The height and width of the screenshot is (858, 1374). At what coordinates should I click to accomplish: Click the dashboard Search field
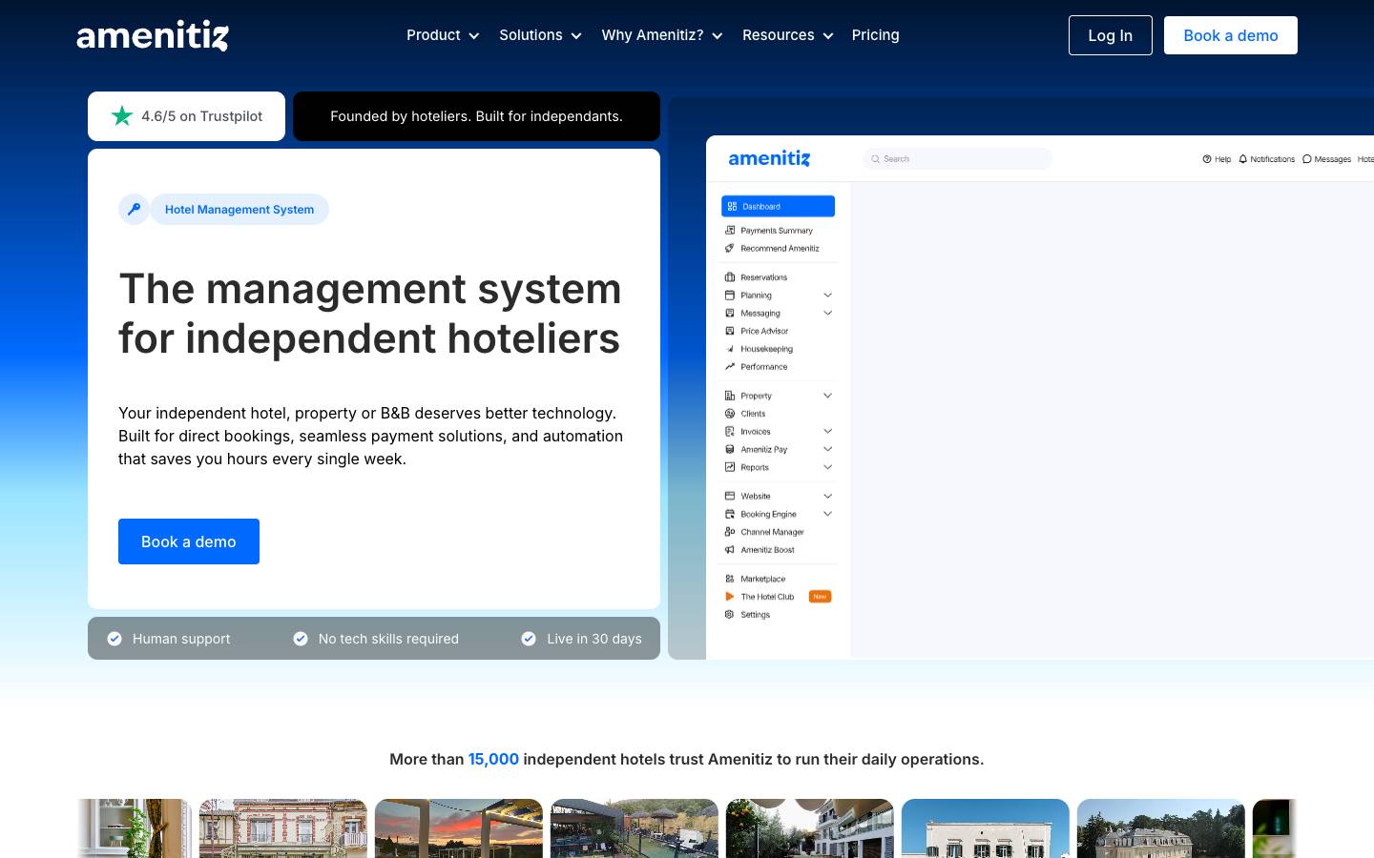[957, 159]
